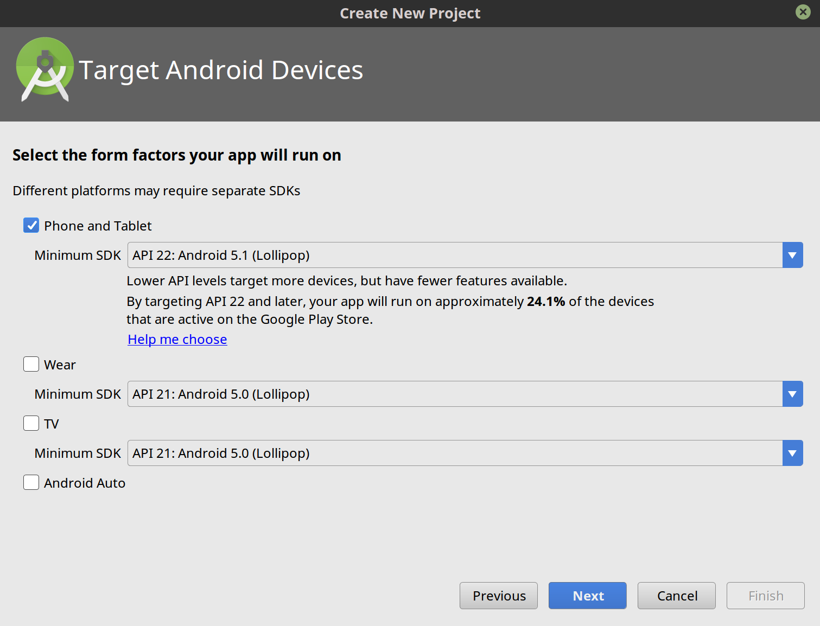
Task: Open the Help me choose link
Action: (177, 340)
